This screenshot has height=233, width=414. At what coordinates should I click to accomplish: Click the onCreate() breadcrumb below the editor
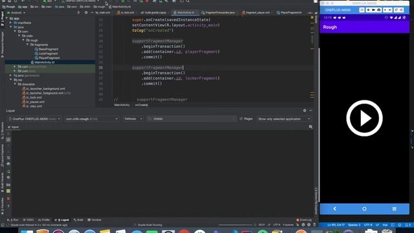pyautogui.click(x=141, y=105)
